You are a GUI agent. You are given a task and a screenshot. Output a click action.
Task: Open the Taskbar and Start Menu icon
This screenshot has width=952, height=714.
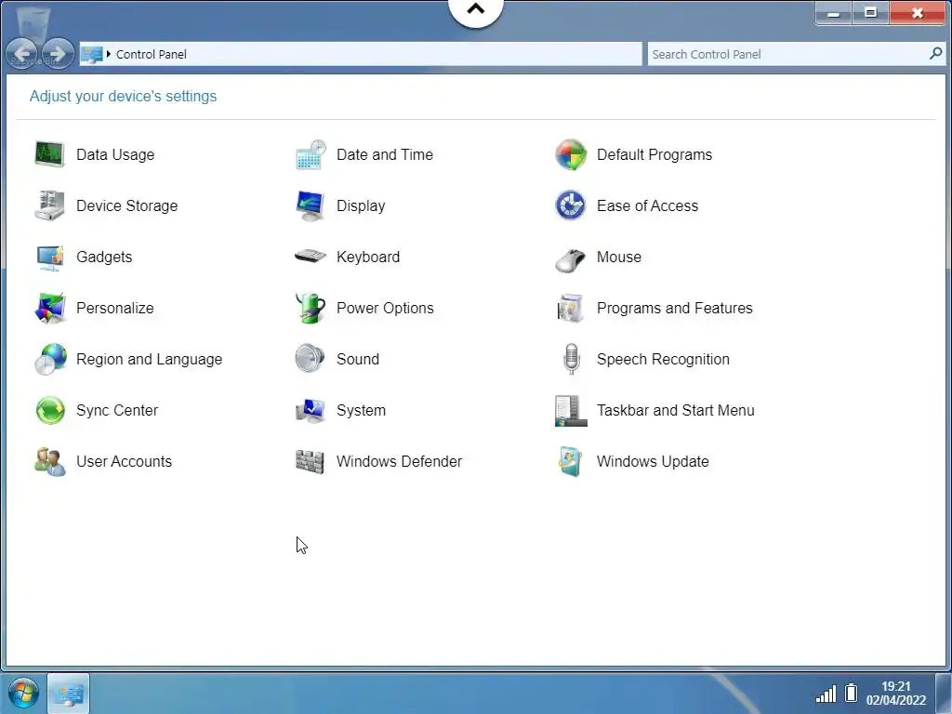tap(571, 411)
